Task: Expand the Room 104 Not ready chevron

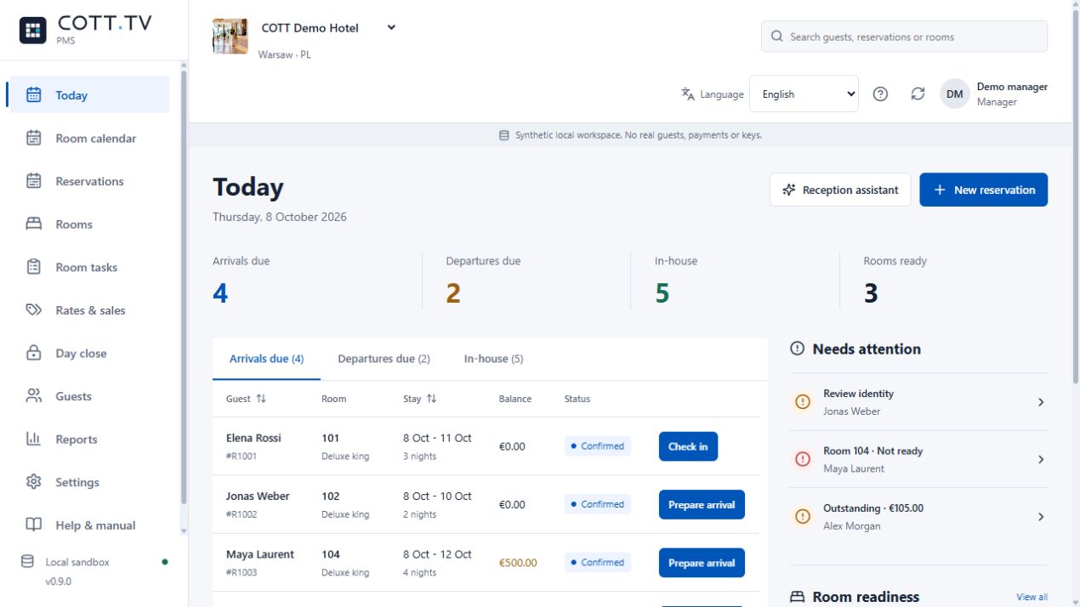Action: [1040, 460]
